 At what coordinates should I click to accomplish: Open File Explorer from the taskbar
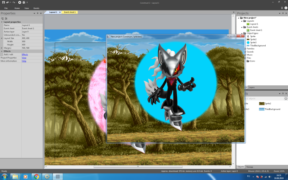pyautogui.click(x=15, y=177)
